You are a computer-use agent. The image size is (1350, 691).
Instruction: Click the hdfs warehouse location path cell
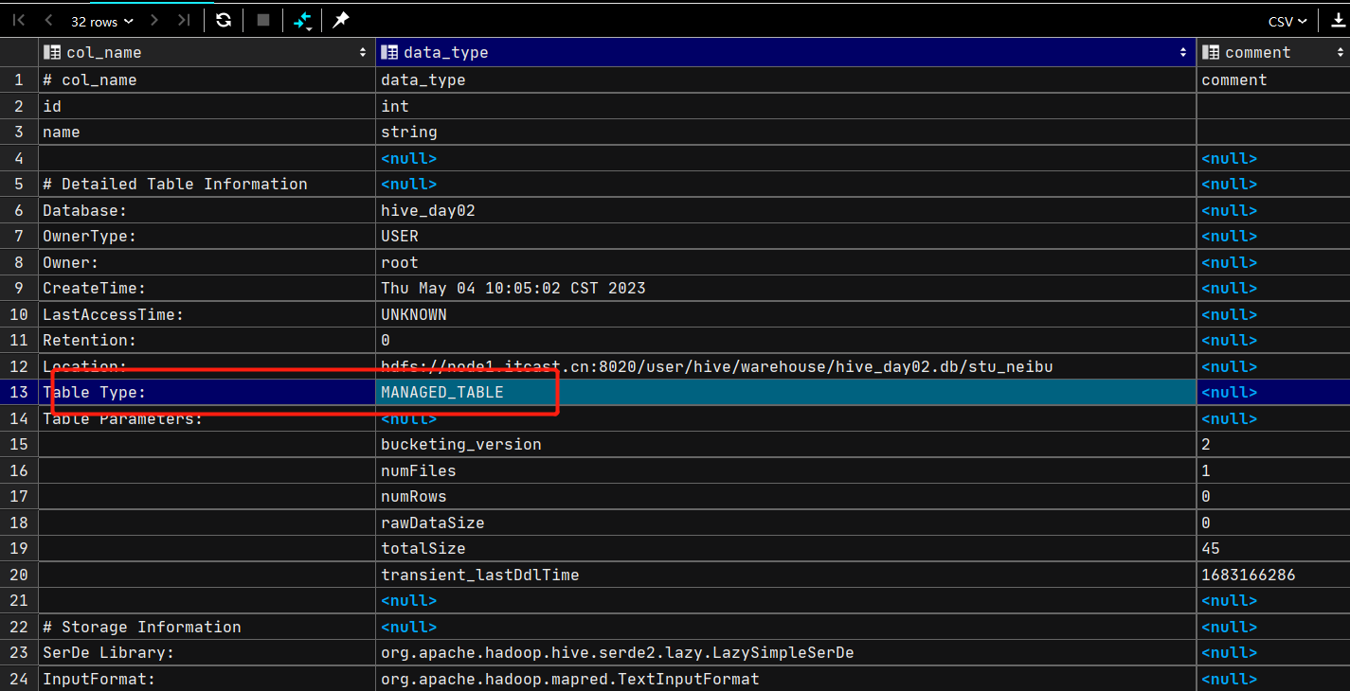786,366
